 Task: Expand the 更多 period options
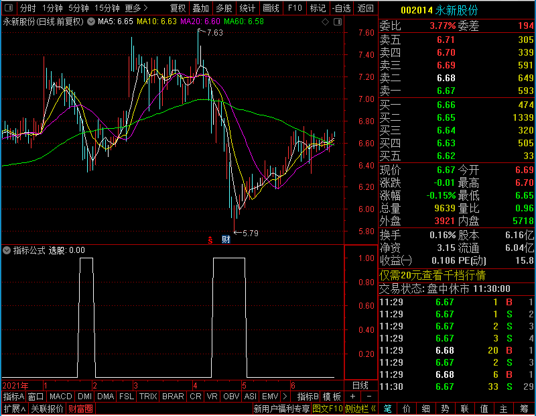pos(136,8)
